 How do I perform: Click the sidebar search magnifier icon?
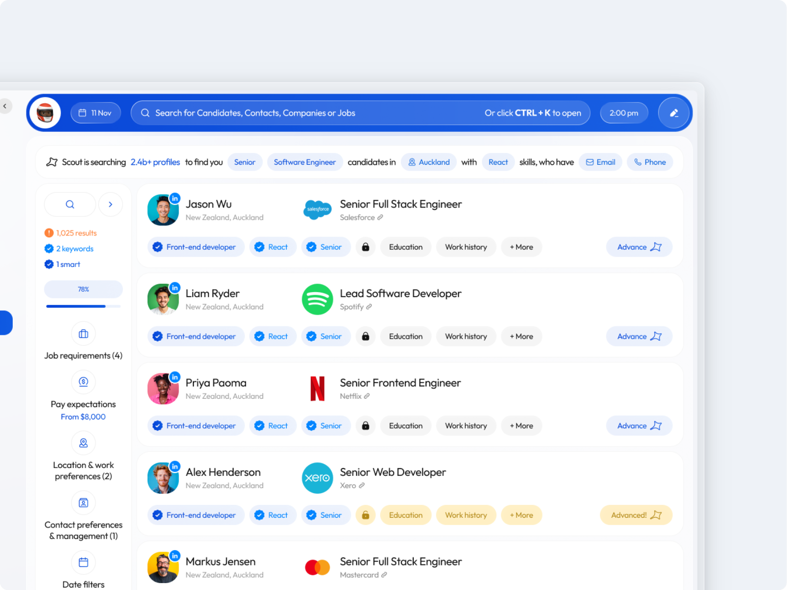[70, 204]
